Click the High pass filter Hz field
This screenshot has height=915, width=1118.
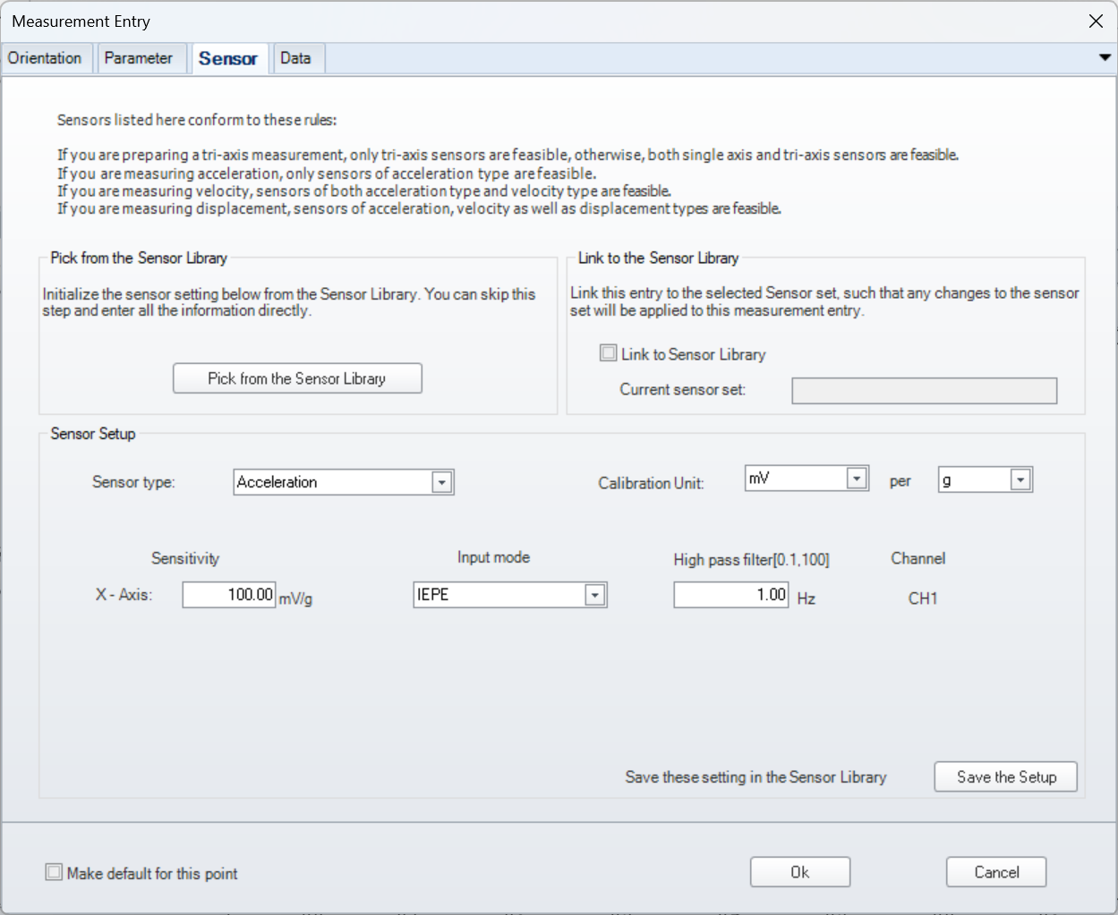(731, 595)
